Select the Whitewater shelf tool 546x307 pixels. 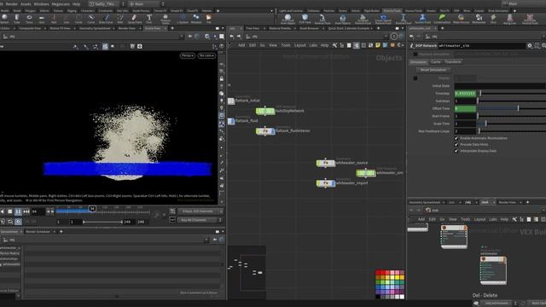[479, 19]
